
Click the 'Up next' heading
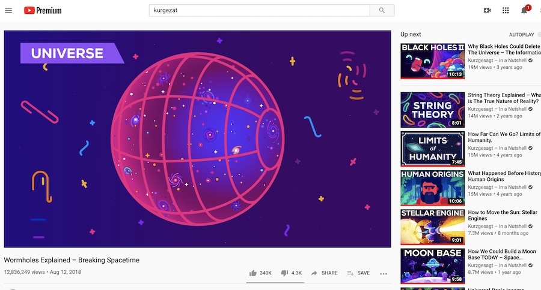pyautogui.click(x=411, y=34)
